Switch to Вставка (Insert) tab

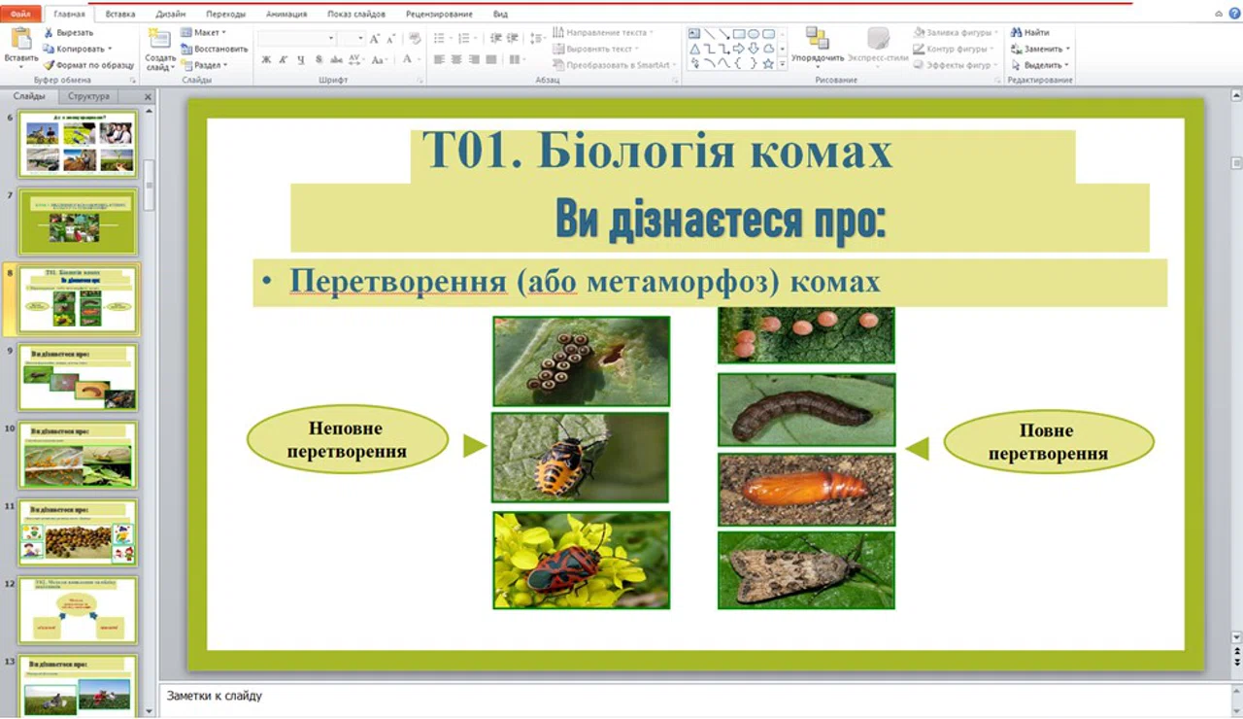[119, 15]
